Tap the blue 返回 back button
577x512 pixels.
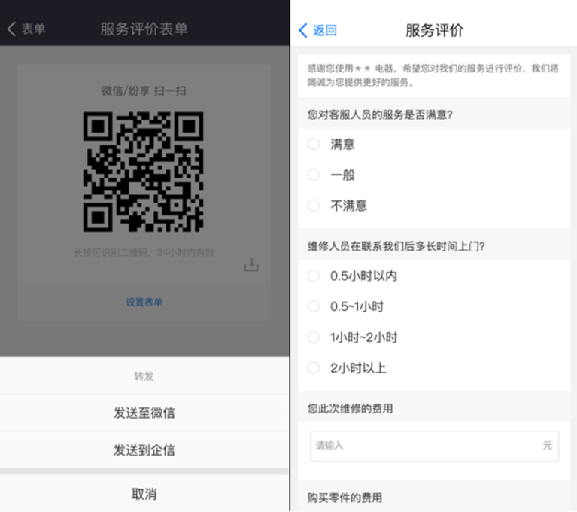[318, 30]
